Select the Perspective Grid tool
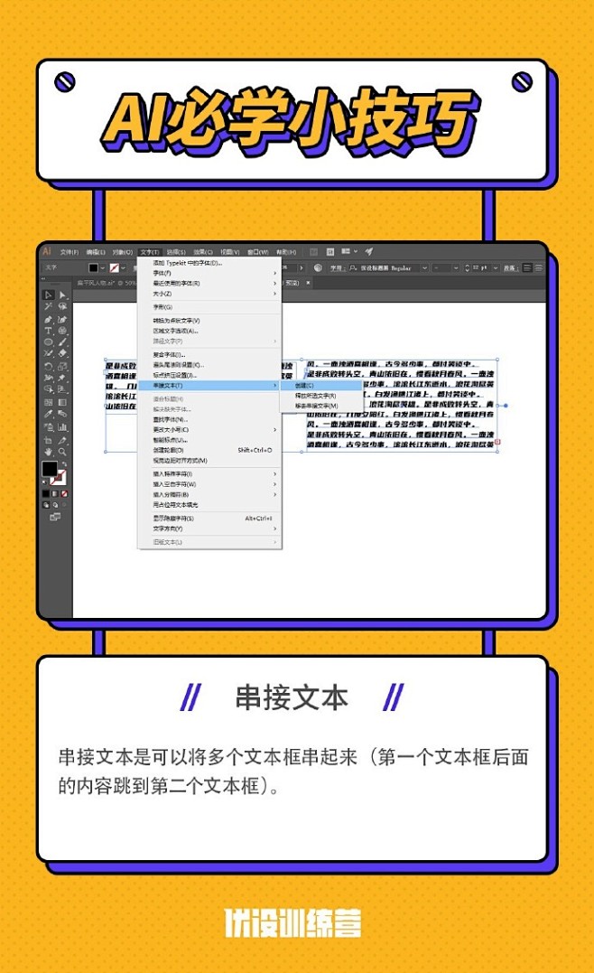The height and width of the screenshot is (973, 594). point(62,389)
